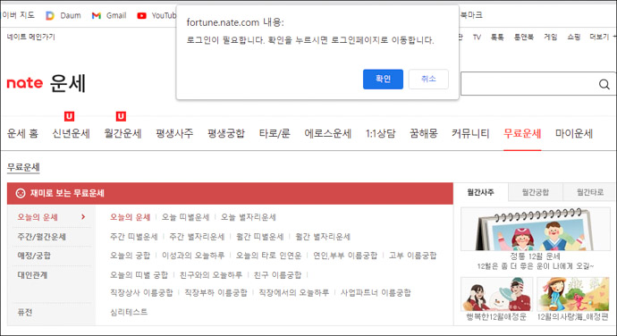
Task: Open the 주간 별자리운세 link
Action: [x=197, y=237]
